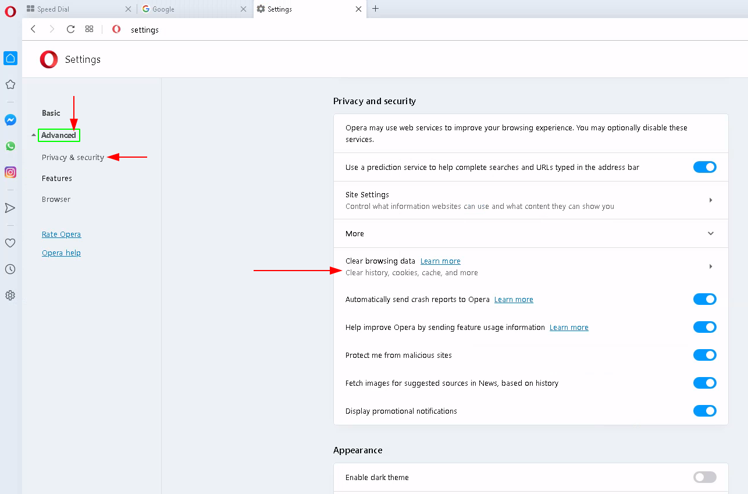The image size is (748, 494).
Task: Toggle automatically send crash reports
Action: [704, 299]
